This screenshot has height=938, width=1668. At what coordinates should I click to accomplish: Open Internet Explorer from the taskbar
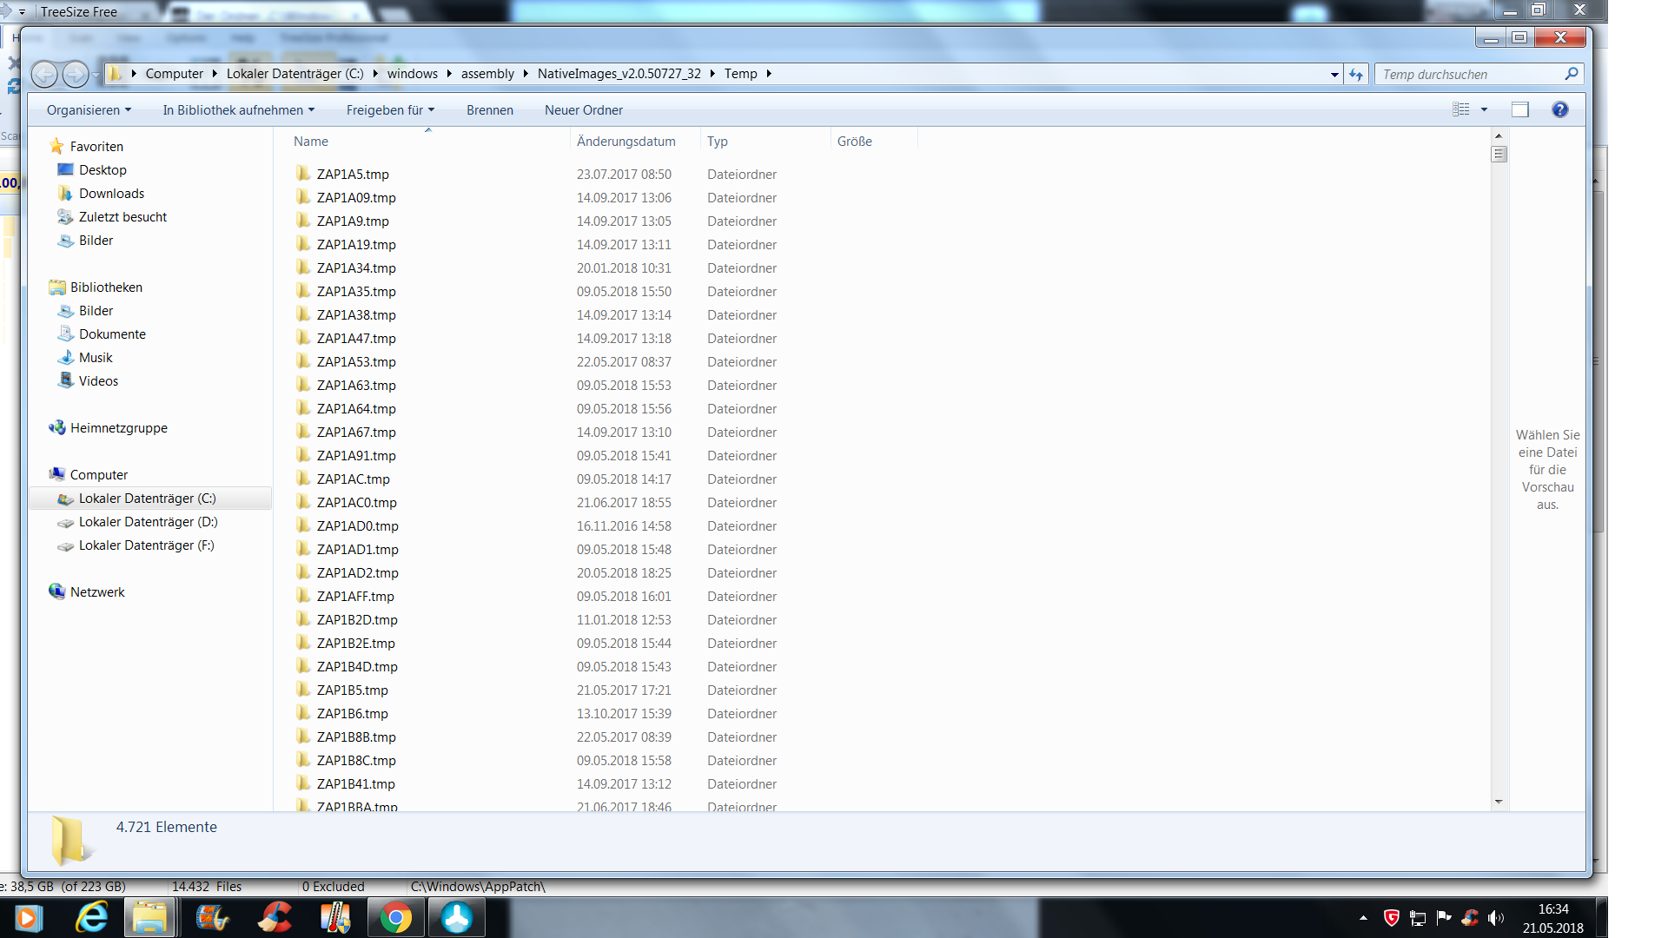click(x=91, y=917)
